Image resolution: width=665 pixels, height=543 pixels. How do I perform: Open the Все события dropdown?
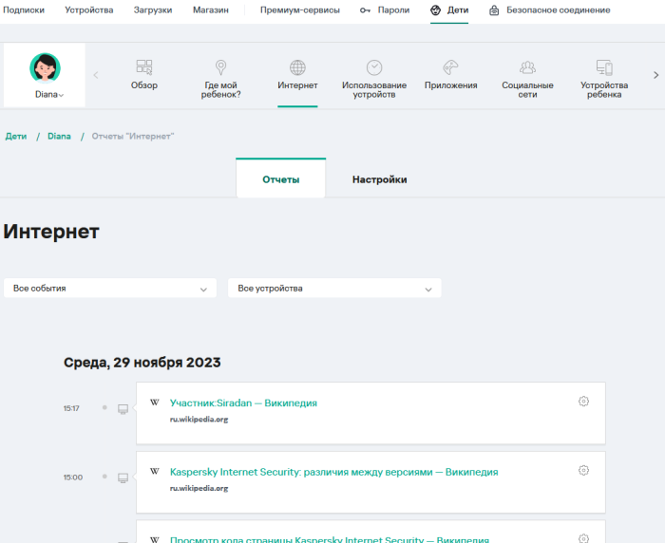coord(110,289)
